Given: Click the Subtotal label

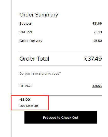Looking at the screenshot, I should [26, 24].
